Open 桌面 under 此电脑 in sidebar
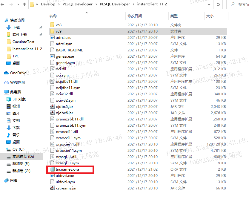 click(16, 142)
